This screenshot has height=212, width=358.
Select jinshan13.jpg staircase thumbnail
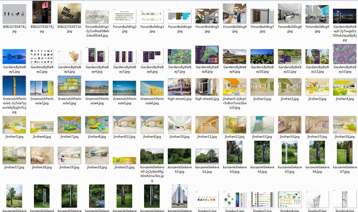click(262, 125)
